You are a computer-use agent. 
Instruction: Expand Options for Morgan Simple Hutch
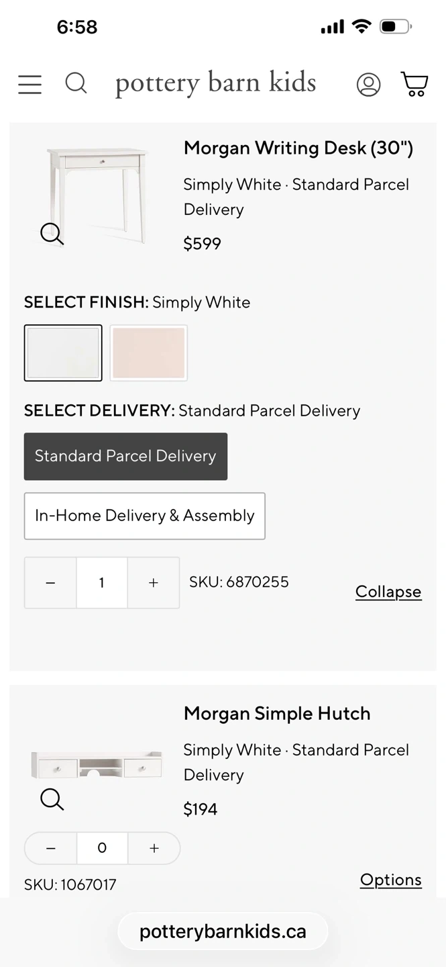390,880
